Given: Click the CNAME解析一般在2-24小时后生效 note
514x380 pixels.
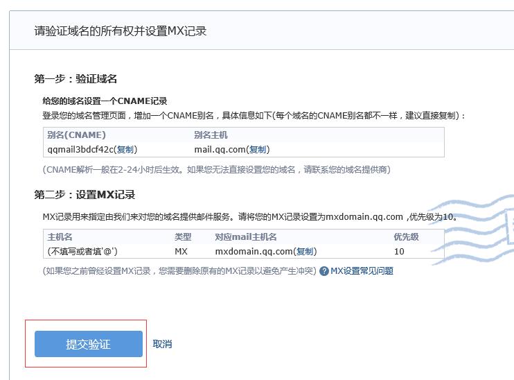Looking at the screenshot, I should tap(217, 170).
